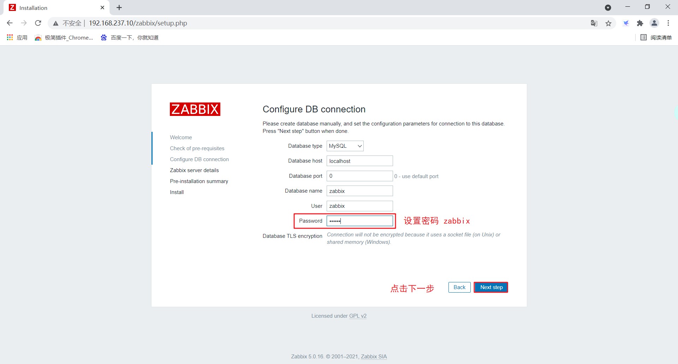Reload the page with refresh icon
The image size is (678, 364).
[x=38, y=23]
